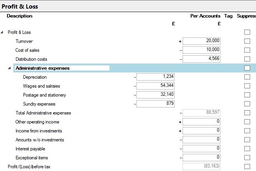Viewport: 256px width, 171px height.
Task: Click the Wages and salraies field showing 54,344
Action: pyautogui.click(x=156, y=86)
